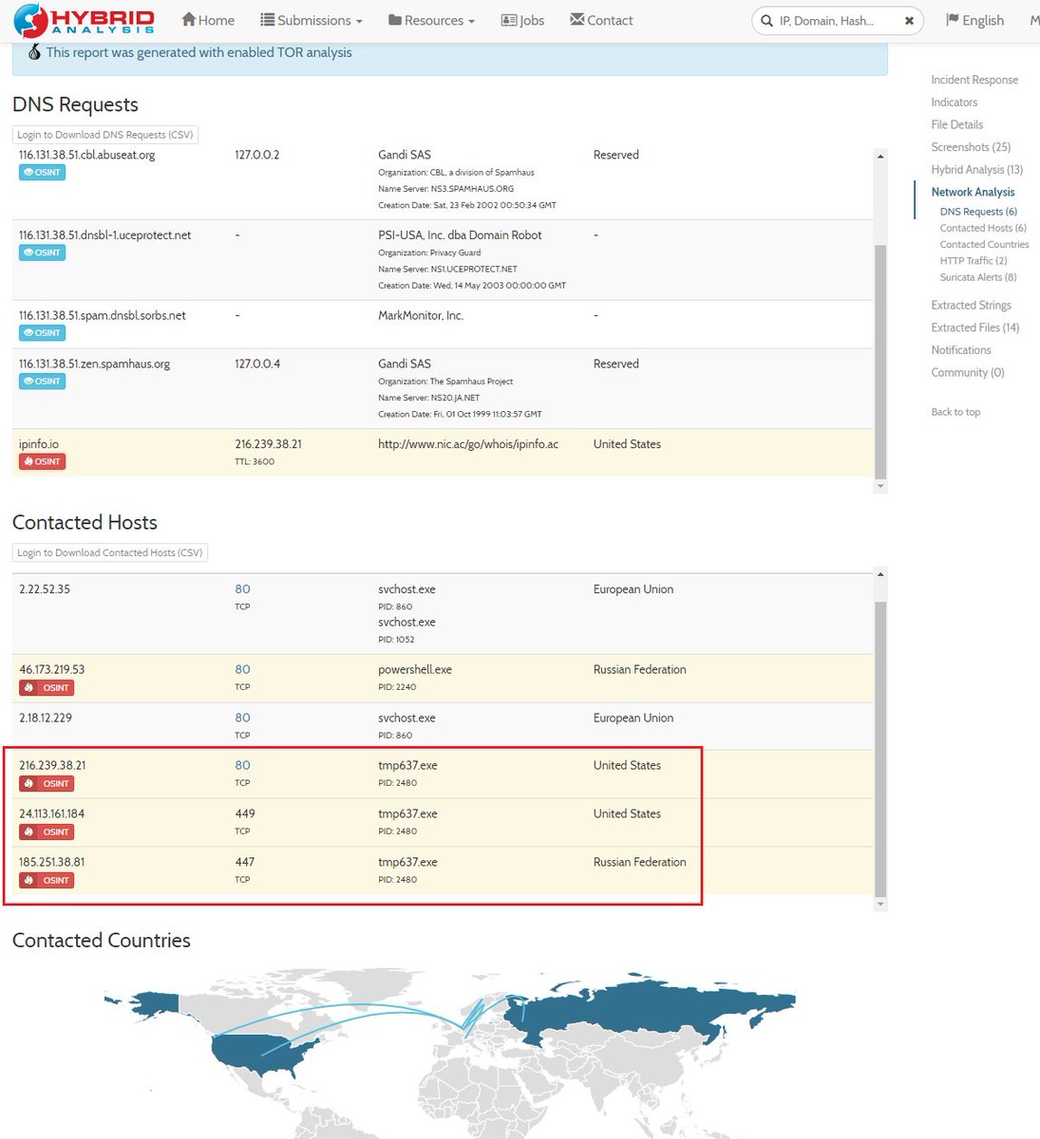
Task: Click OSINT badge under zen.spamhaus.org
Action: coord(42,381)
